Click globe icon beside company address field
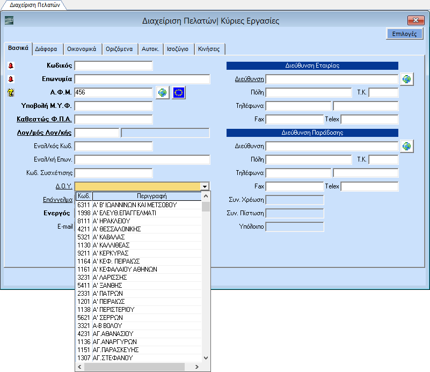430x372 pixels. [407, 79]
